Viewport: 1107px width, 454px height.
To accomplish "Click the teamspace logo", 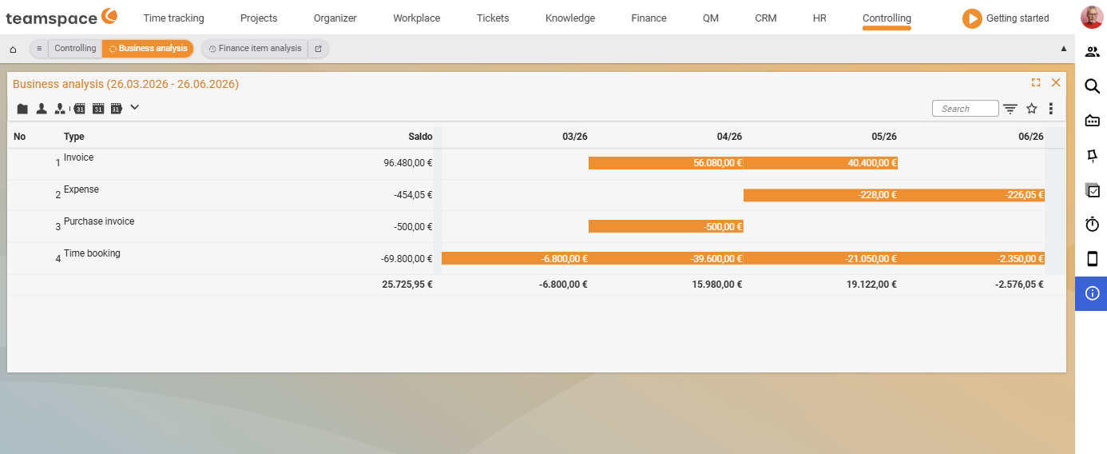I will tap(61, 18).
